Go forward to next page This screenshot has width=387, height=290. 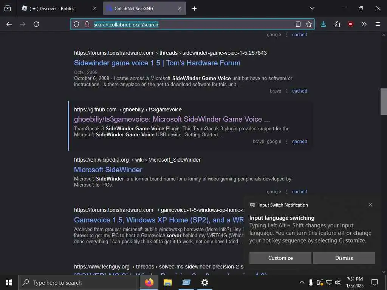(23, 24)
